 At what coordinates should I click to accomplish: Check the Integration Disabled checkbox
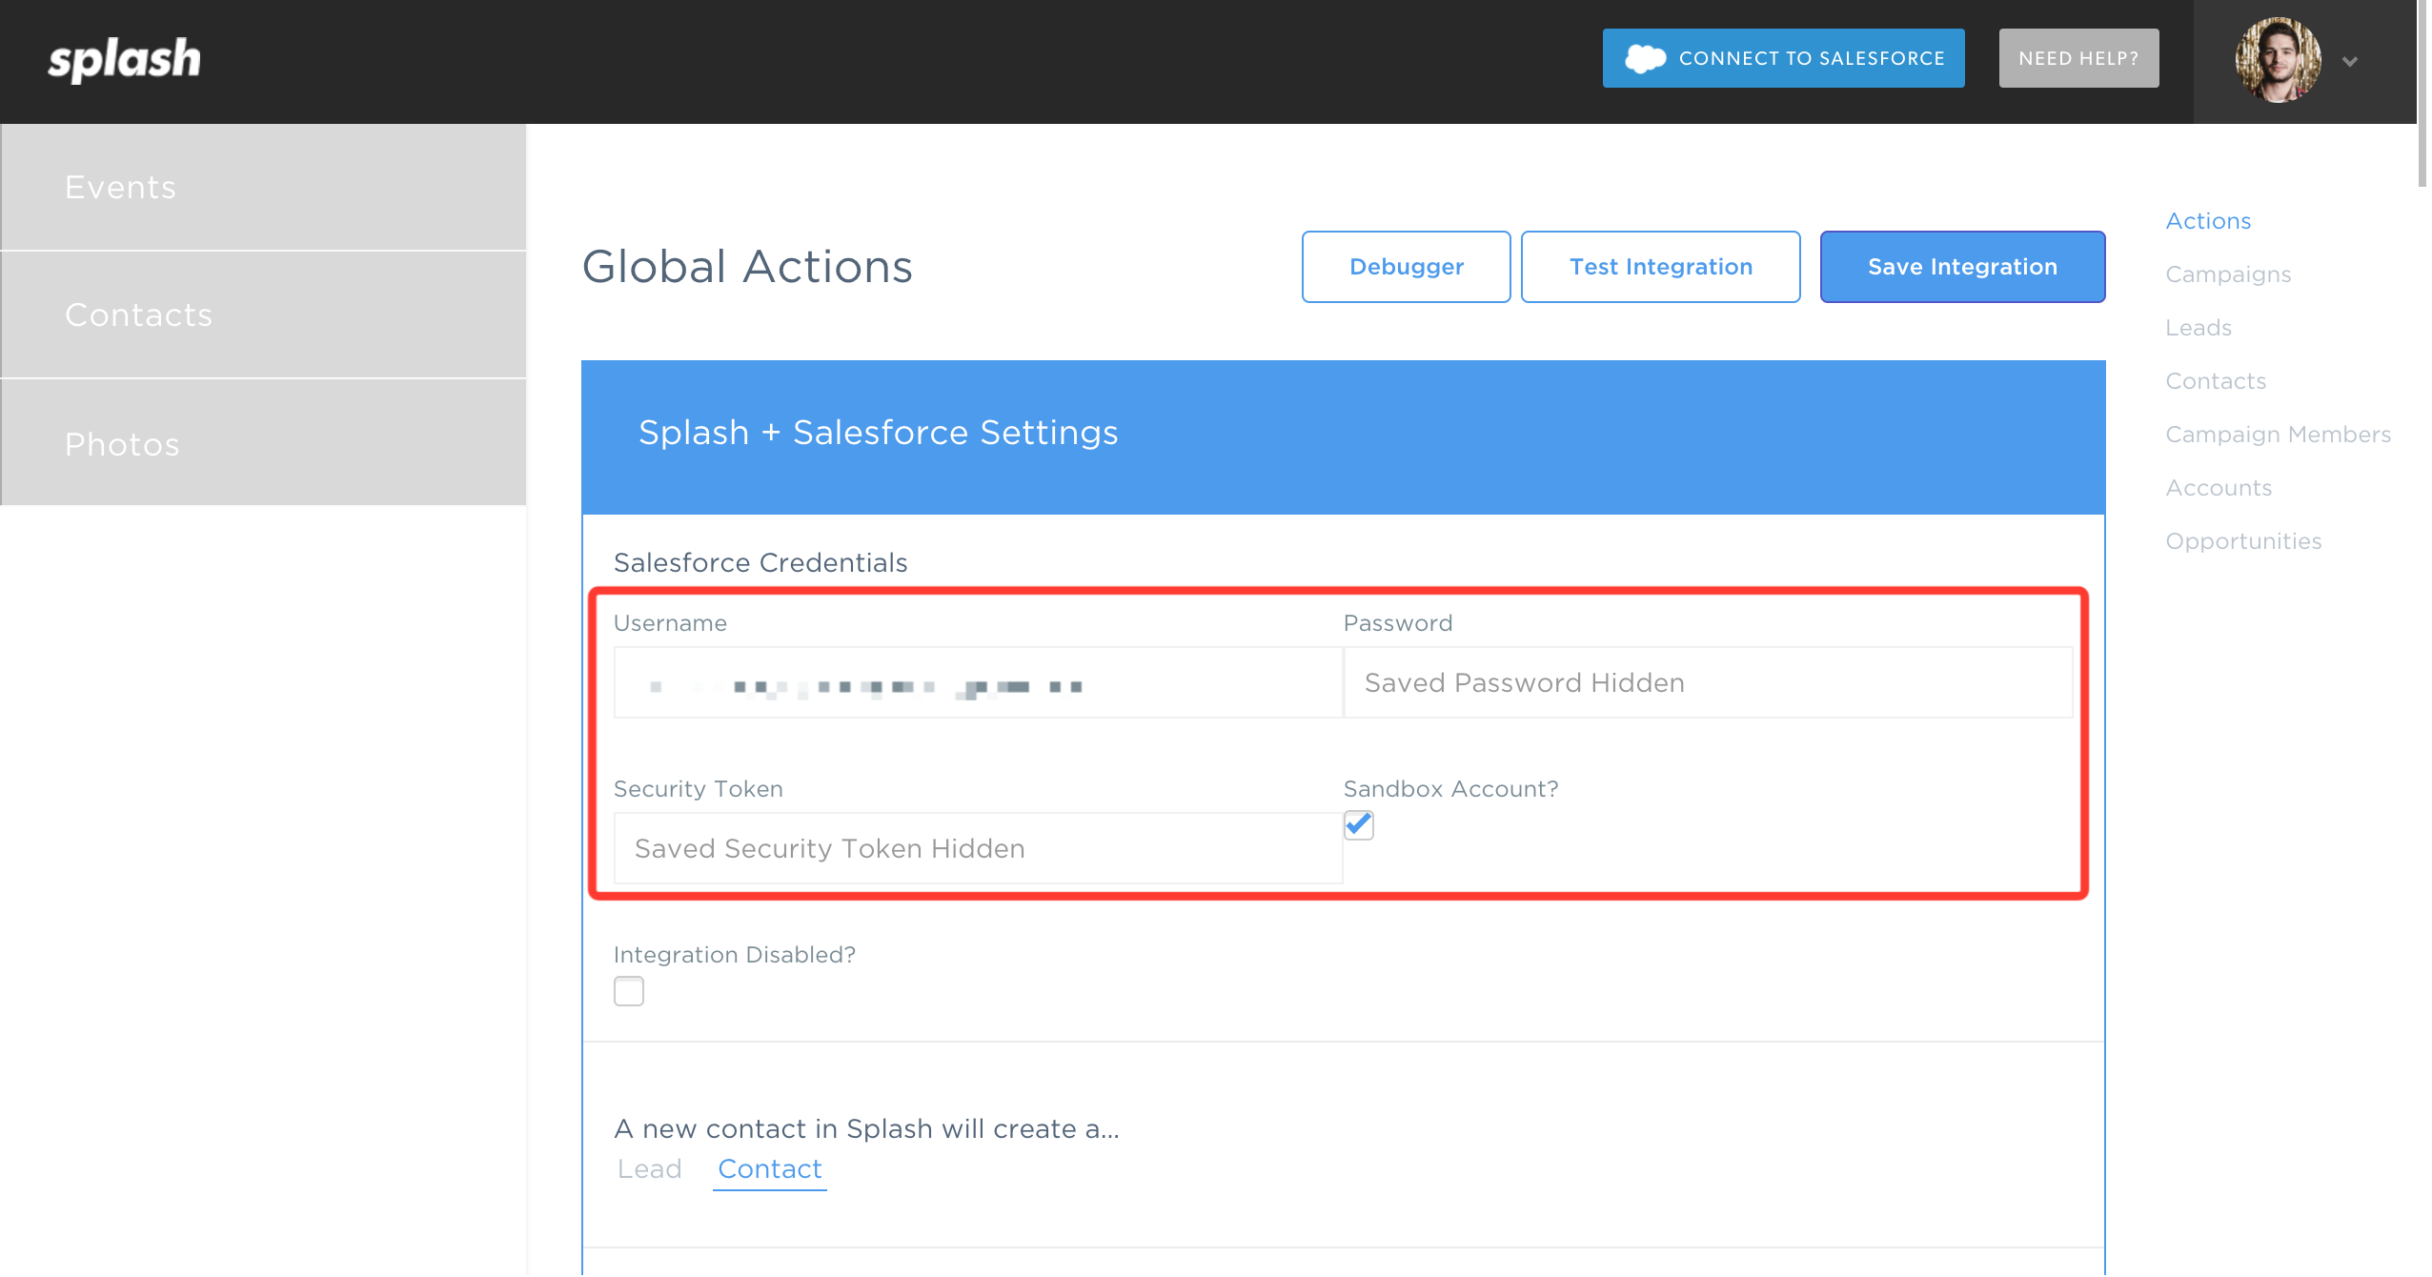629,991
